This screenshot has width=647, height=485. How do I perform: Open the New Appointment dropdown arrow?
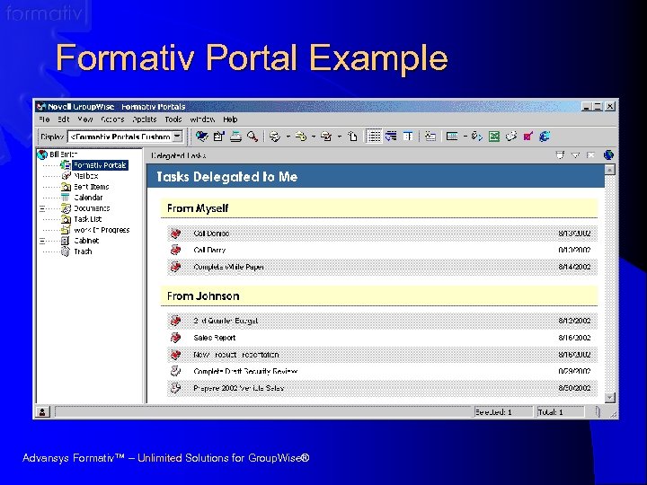click(314, 137)
